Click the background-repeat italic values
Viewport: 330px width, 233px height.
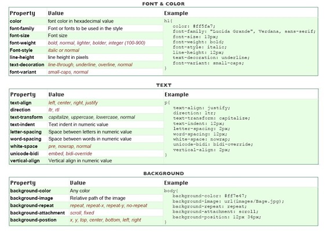pos(108,205)
